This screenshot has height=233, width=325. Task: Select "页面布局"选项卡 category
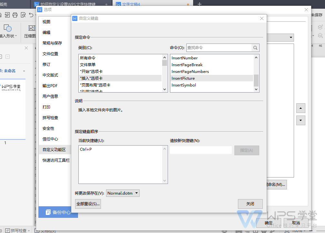(120, 85)
